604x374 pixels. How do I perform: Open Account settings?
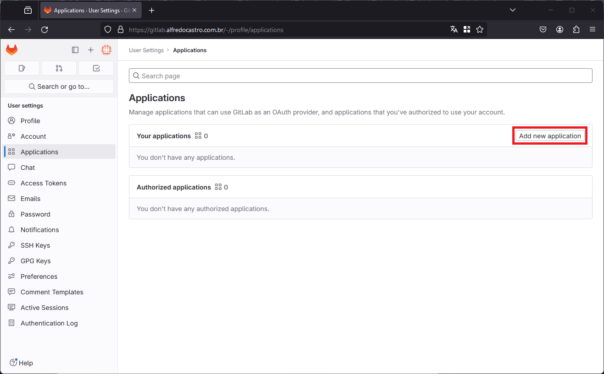point(59,136)
